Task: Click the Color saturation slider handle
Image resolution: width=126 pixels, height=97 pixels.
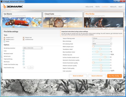Action: (101, 71)
